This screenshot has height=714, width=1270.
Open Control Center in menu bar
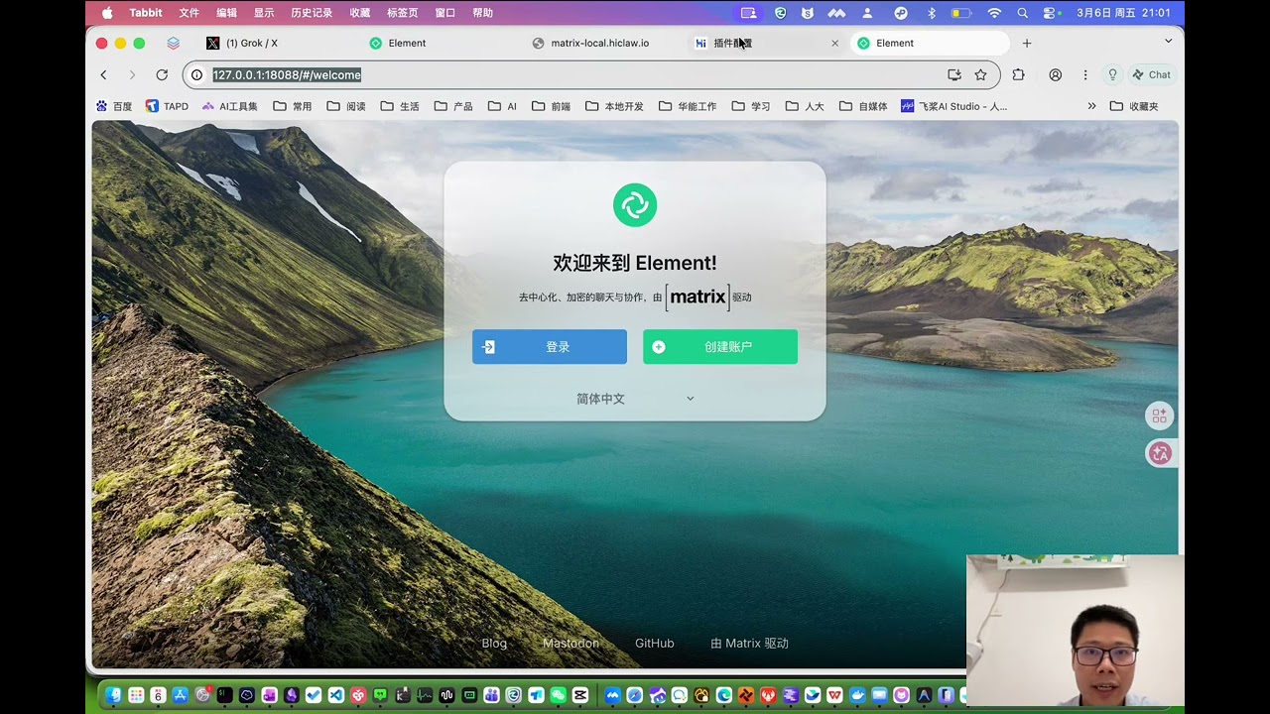[x=1052, y=13]
